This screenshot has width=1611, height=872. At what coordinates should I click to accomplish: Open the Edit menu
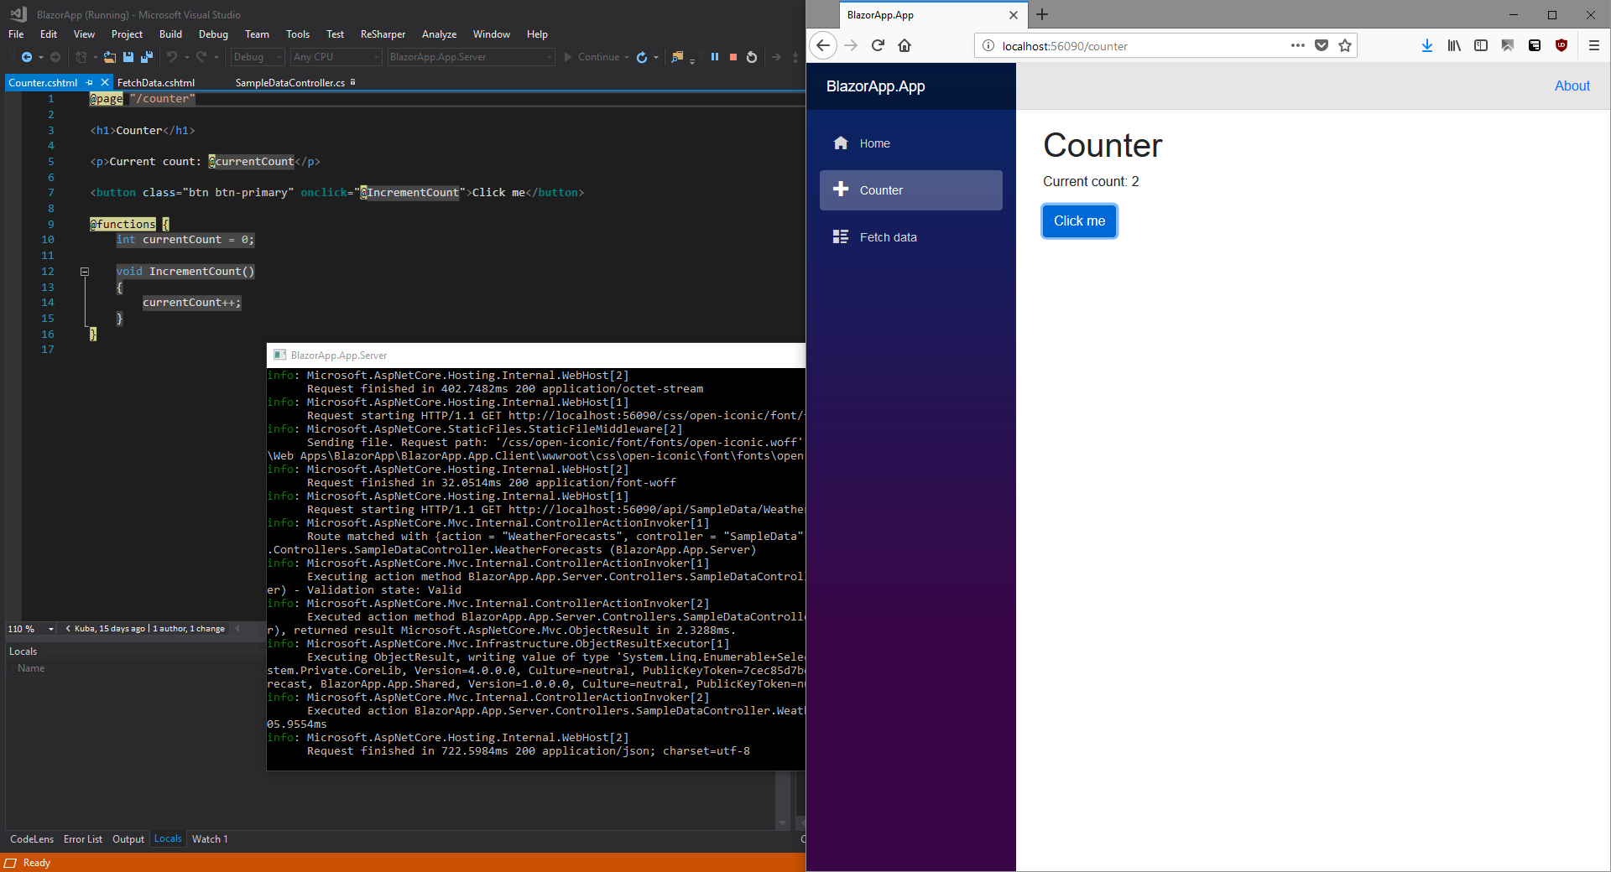tap(49, 34)
